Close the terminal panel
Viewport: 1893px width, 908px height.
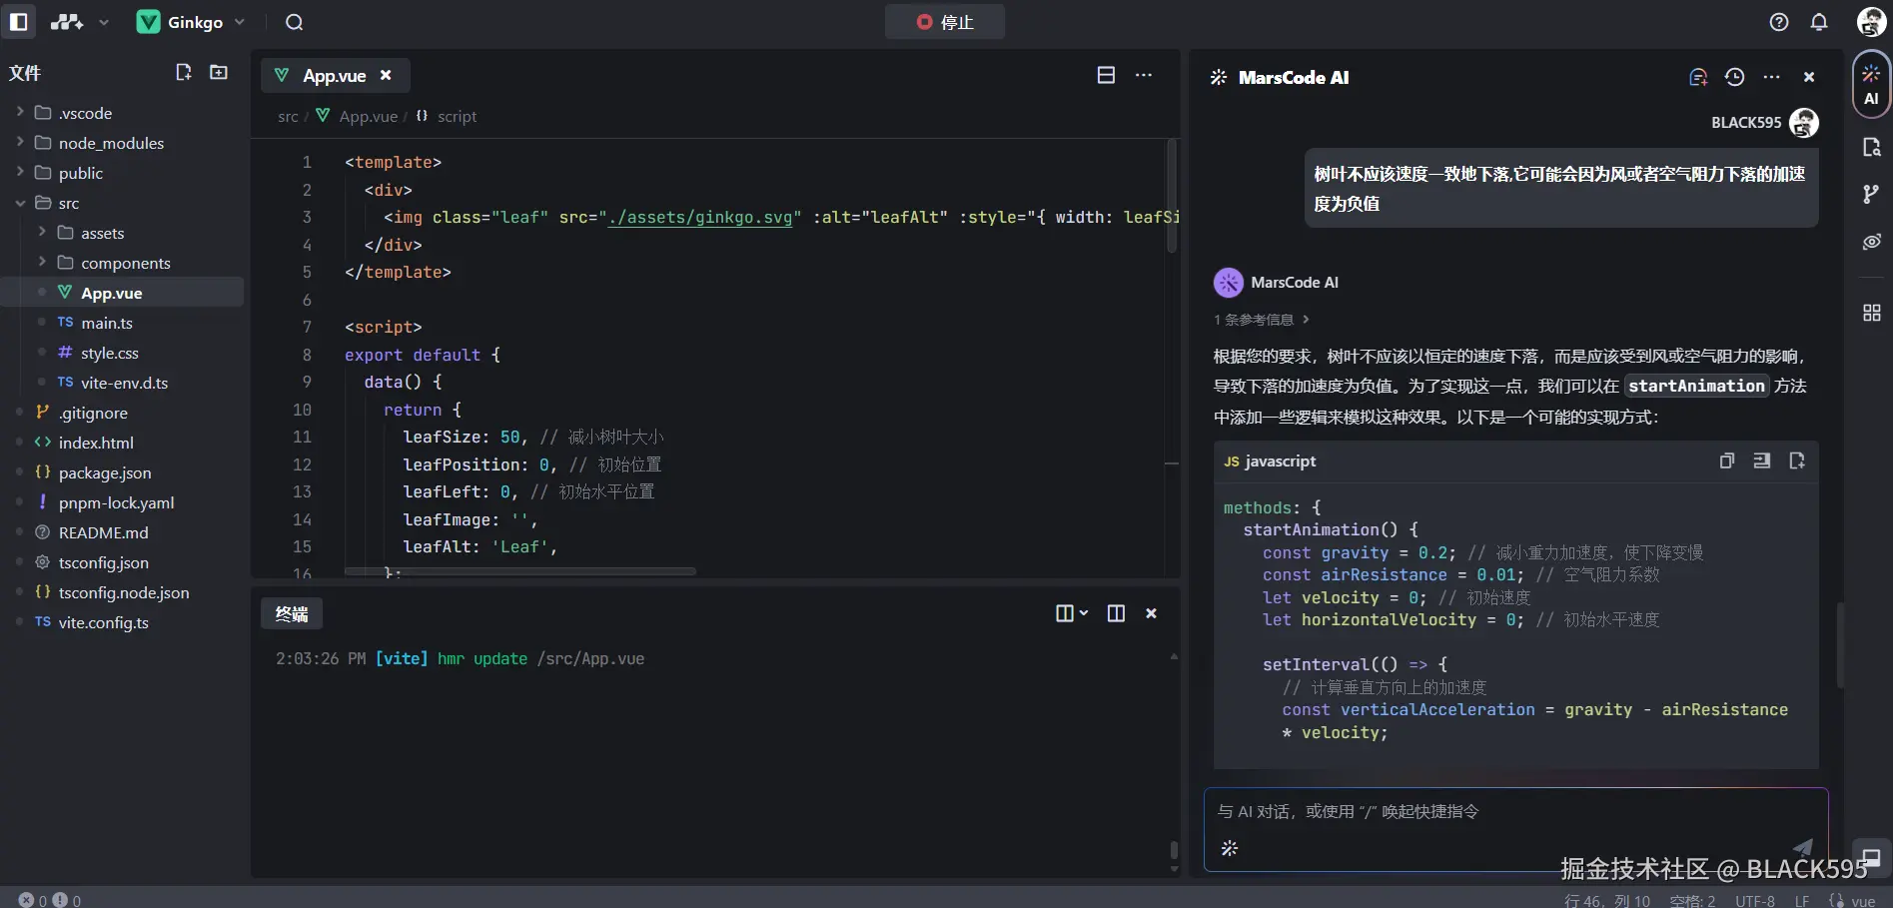[x=1151, y=613]
